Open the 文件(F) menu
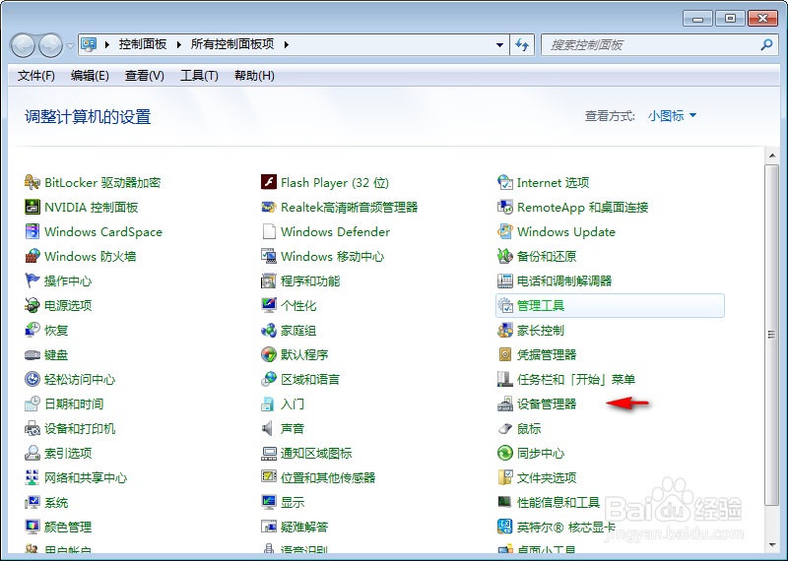The height and width of the screenshot is (561, 788). pyautogui.click(x=36, y=76)
